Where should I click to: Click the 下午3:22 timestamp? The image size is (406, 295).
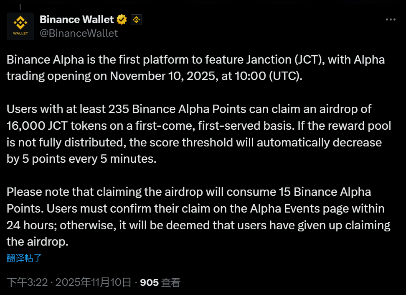[x=26, y=282]
